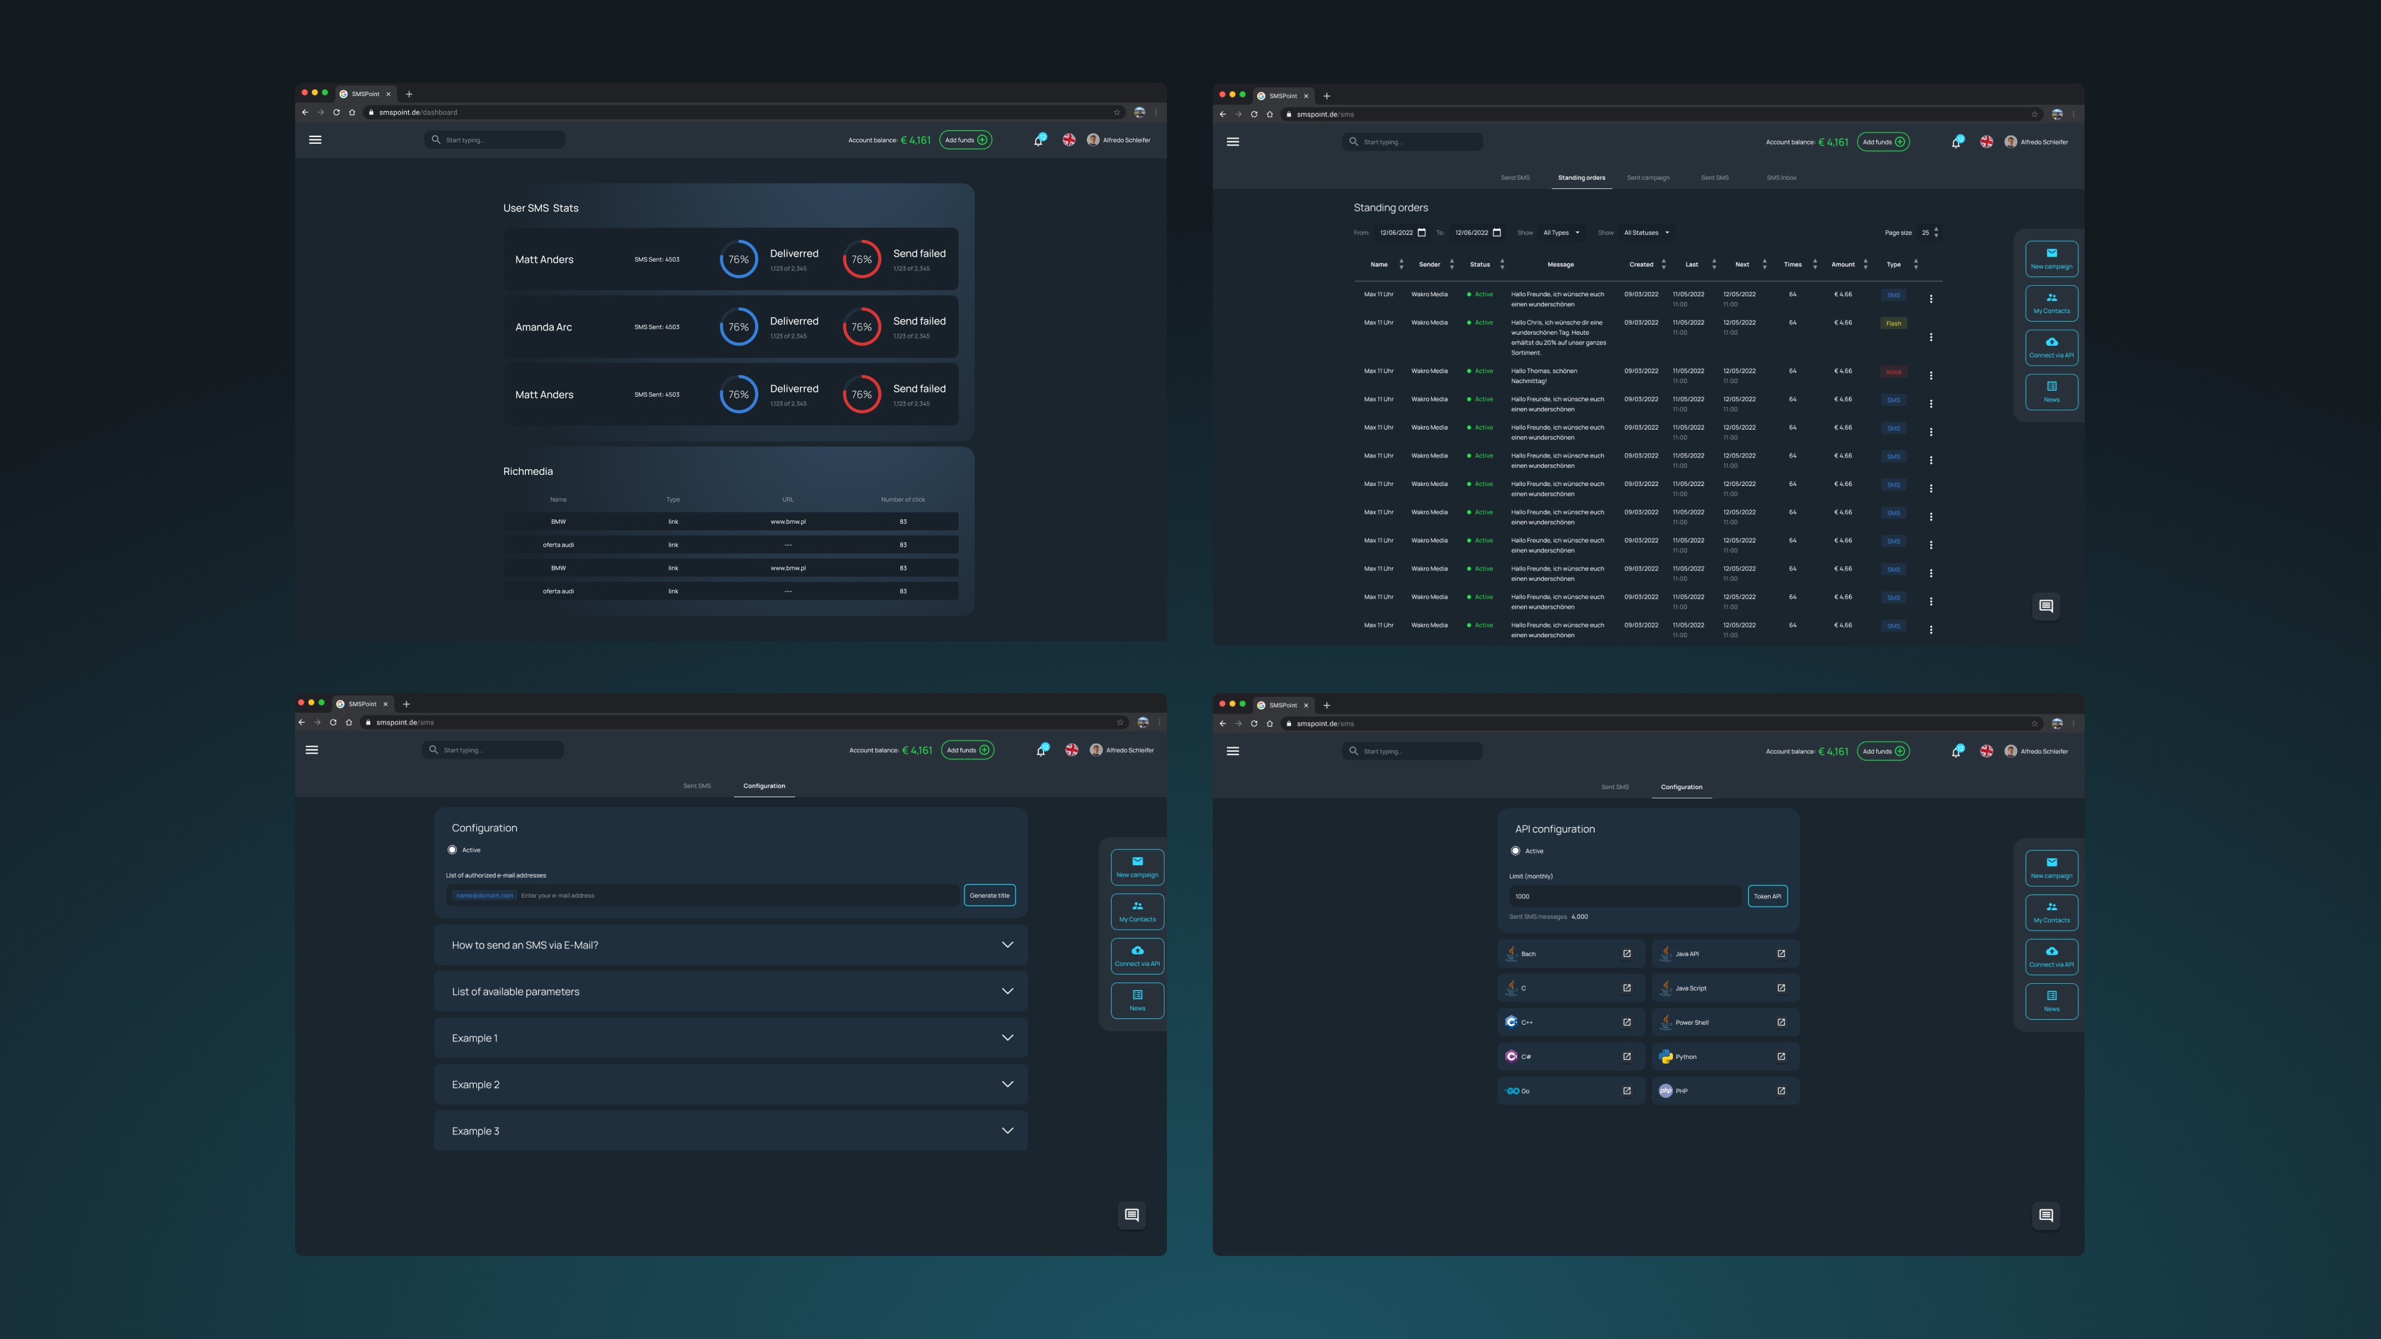This screenshot has height=1339, width=2381.
Task: Open the All Statuses filter dropdown
Action: [1646, 233]
